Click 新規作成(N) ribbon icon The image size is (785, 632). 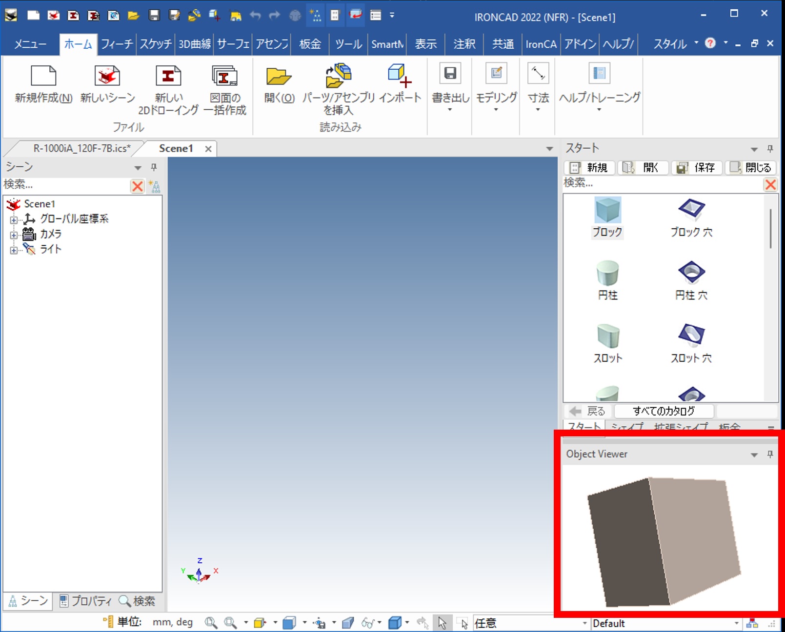coord(43,84)
